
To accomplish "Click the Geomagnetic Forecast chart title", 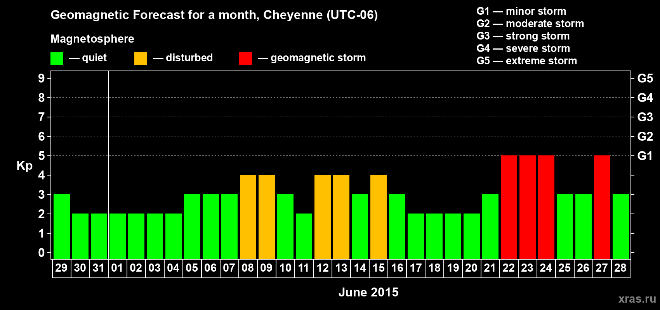I will [x=214, y=15].
